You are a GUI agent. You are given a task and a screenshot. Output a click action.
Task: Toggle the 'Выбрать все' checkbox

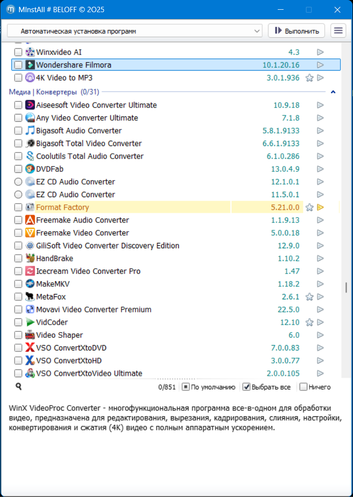(x=247, y=387)
